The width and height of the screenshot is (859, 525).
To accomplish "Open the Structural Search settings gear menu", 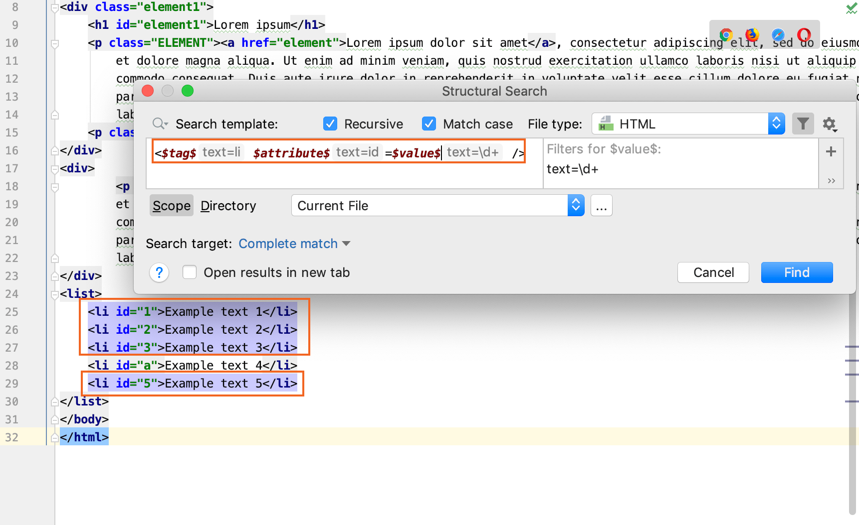I will pos(830,124).
